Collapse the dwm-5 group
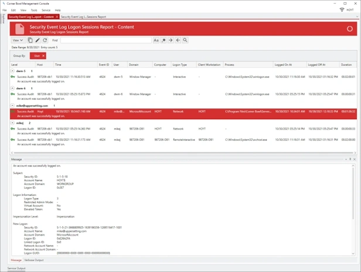This screenshot has width=361, height=272. pyautogui.click(x=13, y=71)
